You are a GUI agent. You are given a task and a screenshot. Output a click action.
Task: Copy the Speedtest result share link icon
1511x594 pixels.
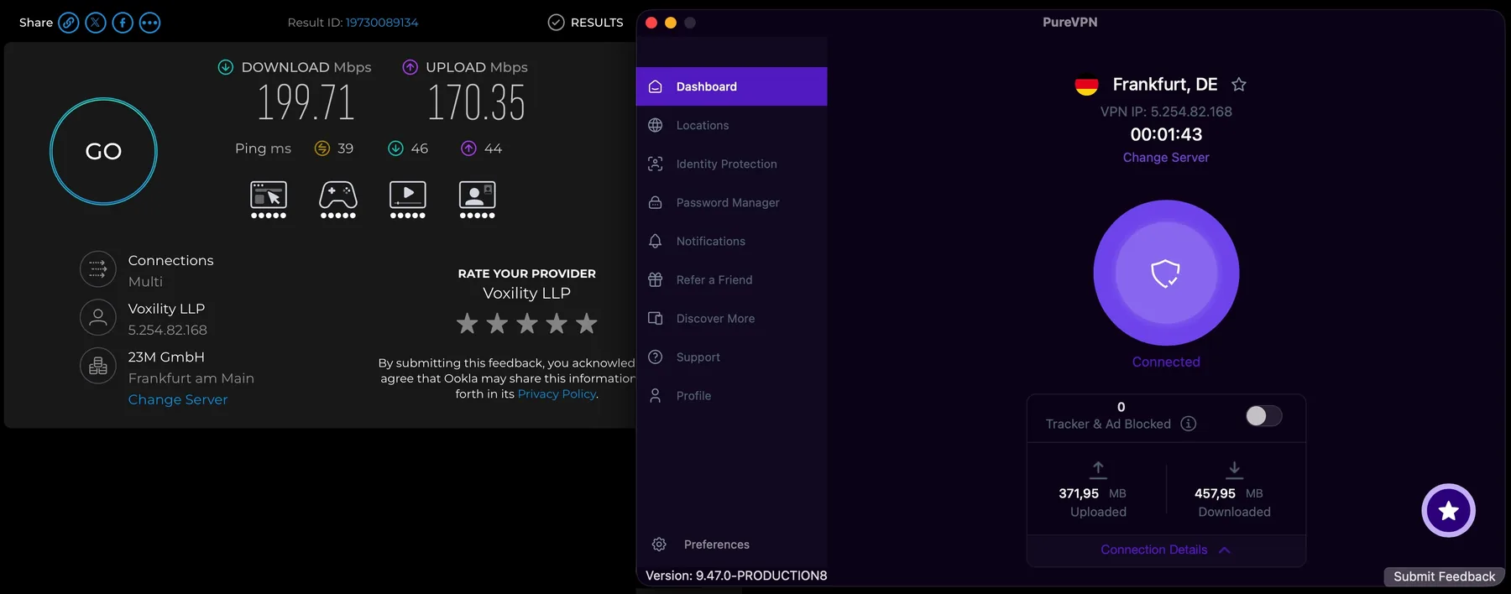tap(69, 23)
